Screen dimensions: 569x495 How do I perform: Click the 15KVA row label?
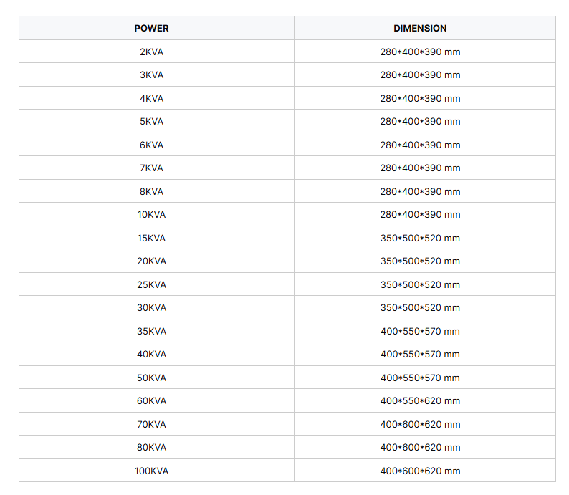coord(151,238)
